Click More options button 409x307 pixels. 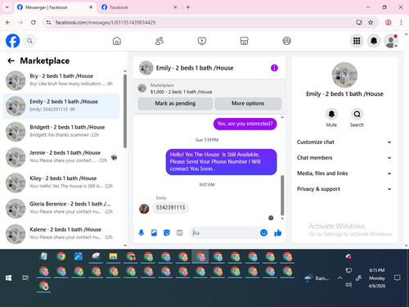tap(248, 103)
